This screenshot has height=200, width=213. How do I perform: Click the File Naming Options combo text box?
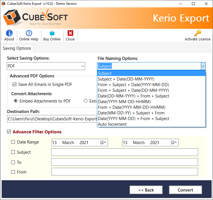[149, 66]
